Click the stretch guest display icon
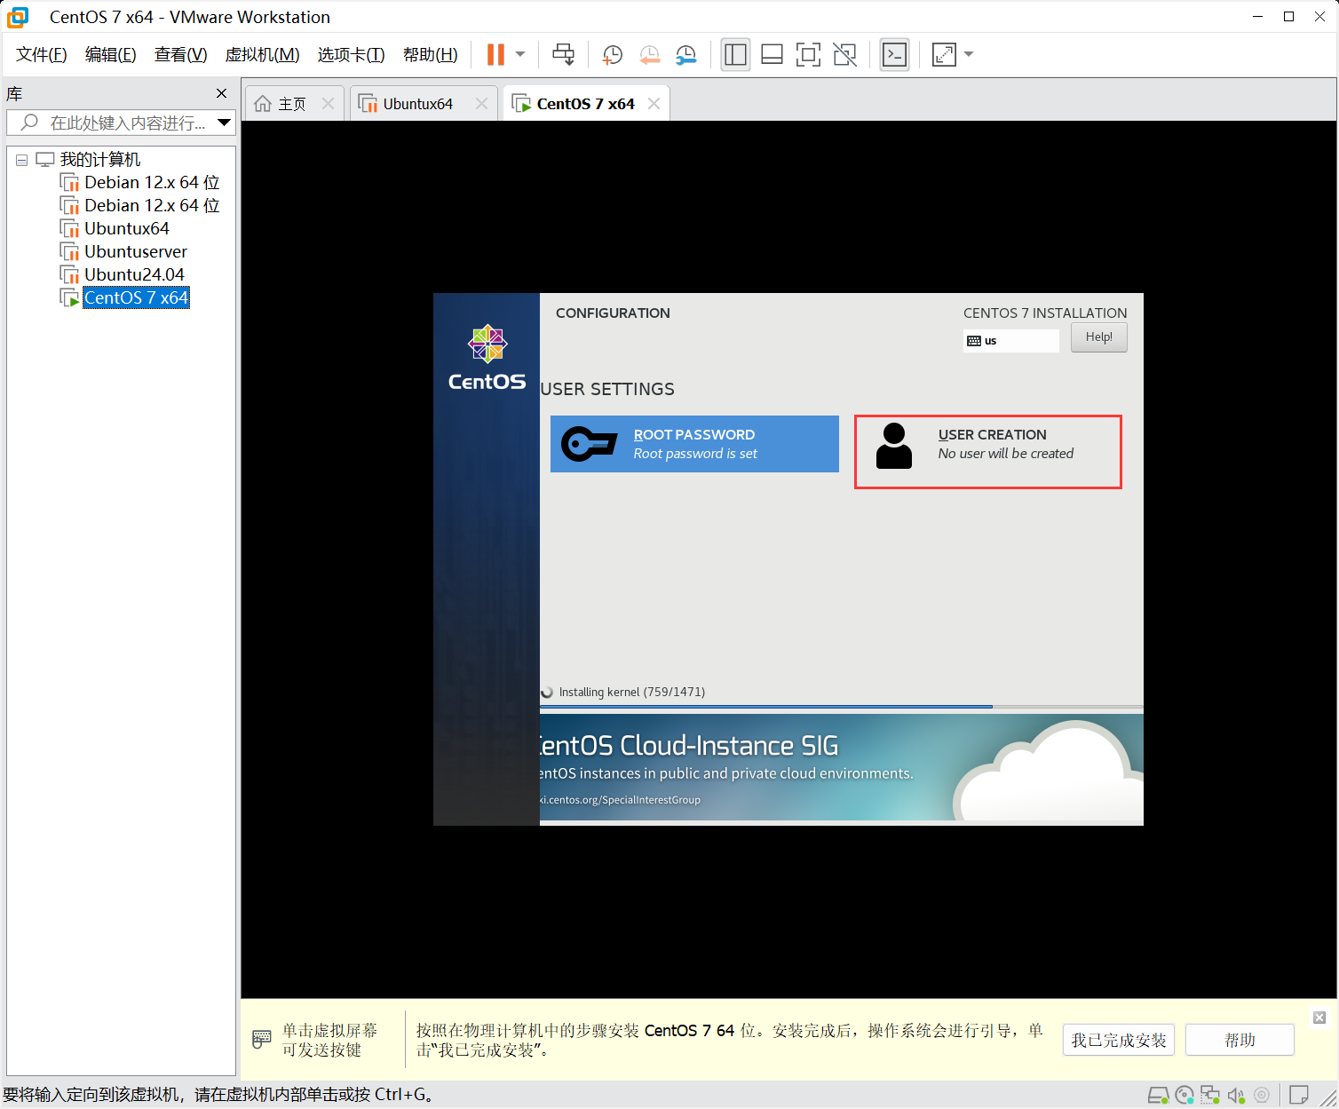This screenshot has width=1339, height=1109. coord(944,55)
